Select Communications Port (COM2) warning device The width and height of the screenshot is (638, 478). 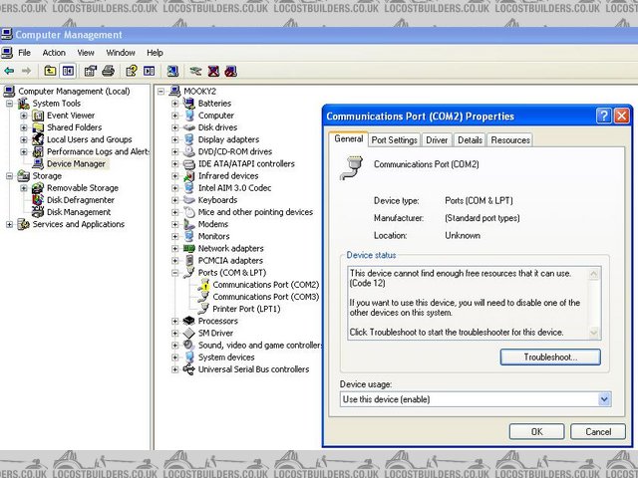pyautogui.click(x=265, y=284)
